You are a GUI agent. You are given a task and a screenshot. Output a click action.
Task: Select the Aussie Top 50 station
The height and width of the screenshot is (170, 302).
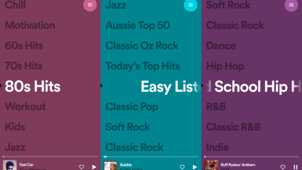(x=138, y=25)
